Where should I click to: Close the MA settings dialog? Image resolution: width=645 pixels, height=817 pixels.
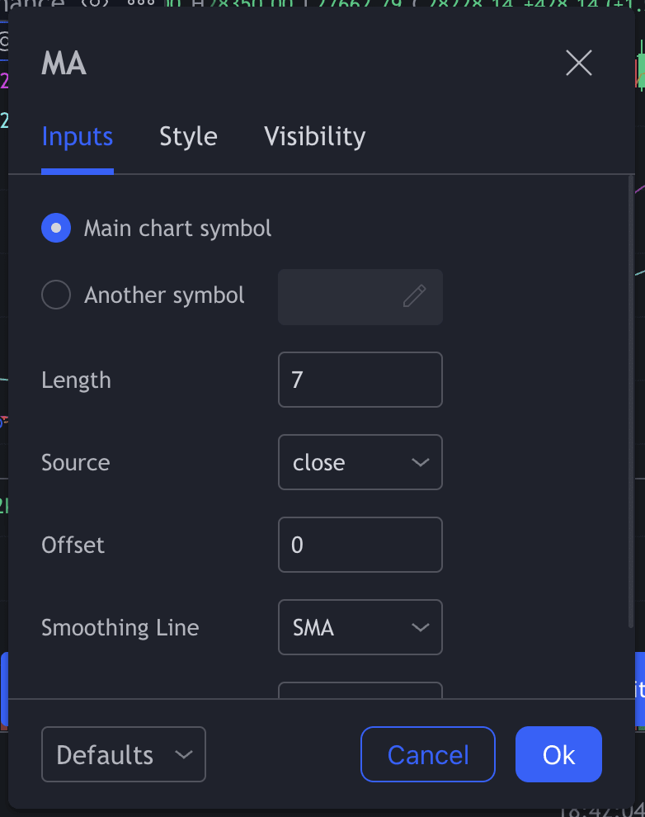[x=579, y=63]
